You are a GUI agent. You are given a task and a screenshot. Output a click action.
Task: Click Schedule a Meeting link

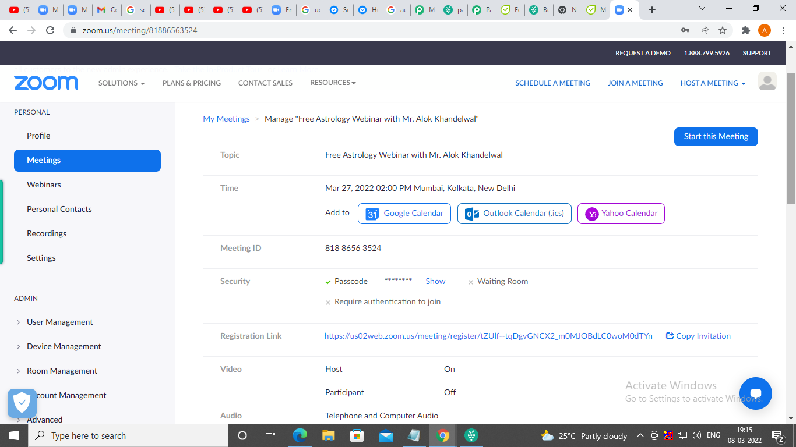click(x=552, y=83)
